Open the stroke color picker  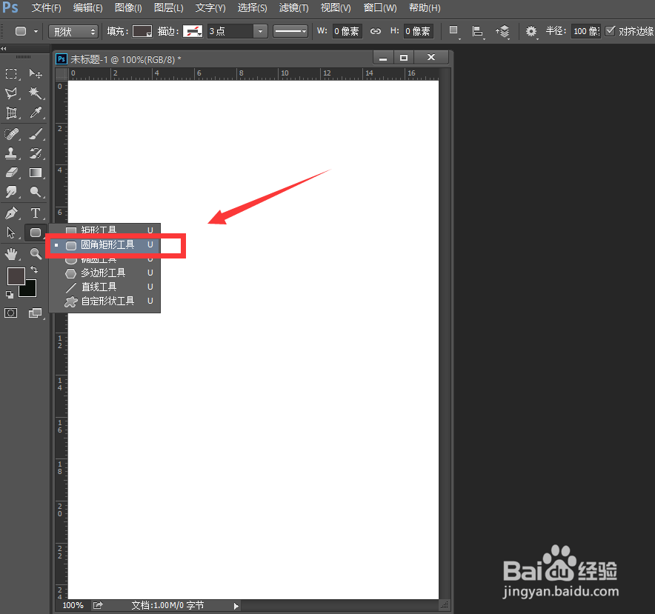193,31
